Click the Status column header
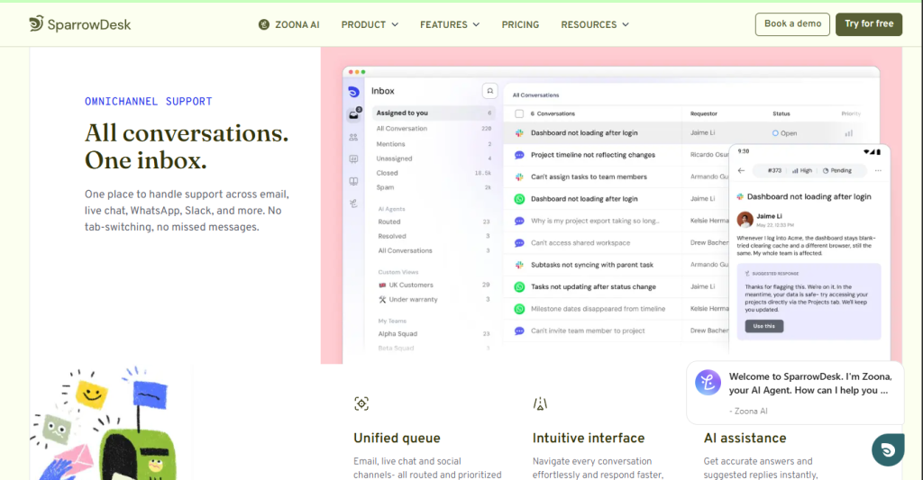The width and height of the screenshot is (923, 480). point(781,113)
